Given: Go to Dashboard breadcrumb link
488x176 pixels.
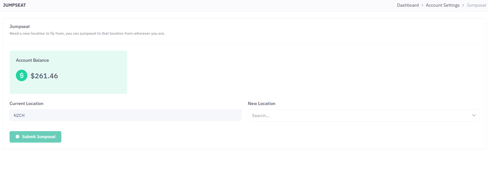Looking at the screenshot, I should [x=408, y=5].
